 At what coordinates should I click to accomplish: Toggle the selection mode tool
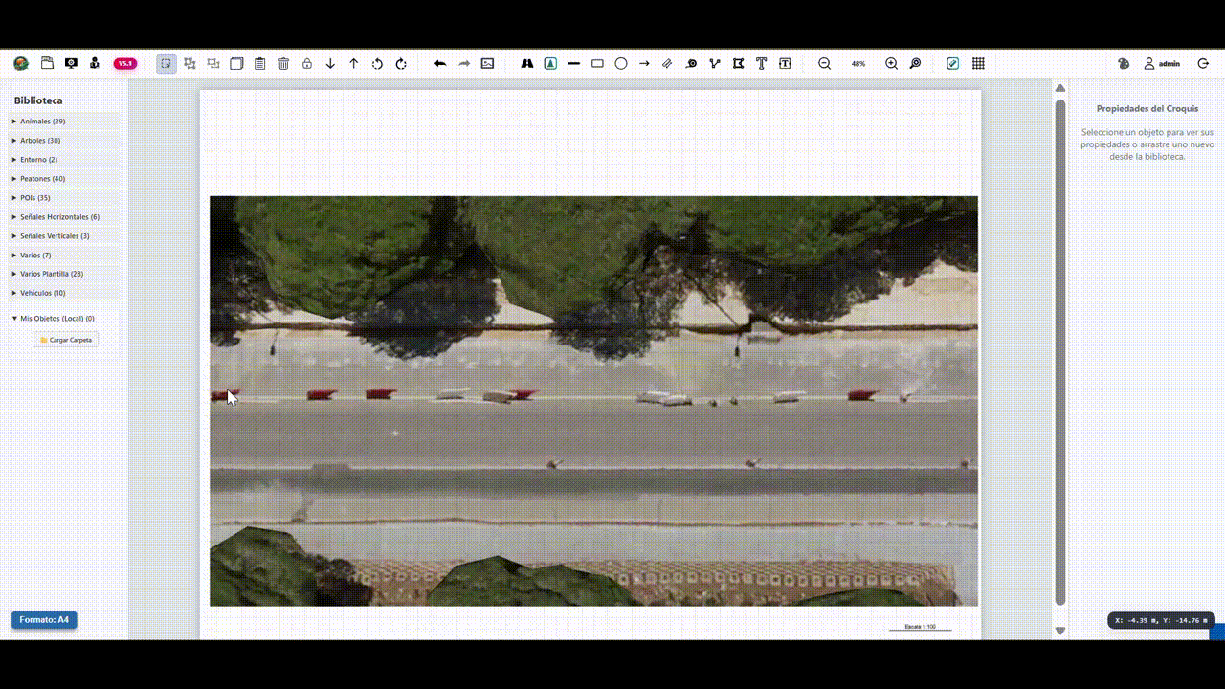click(167, 64)
